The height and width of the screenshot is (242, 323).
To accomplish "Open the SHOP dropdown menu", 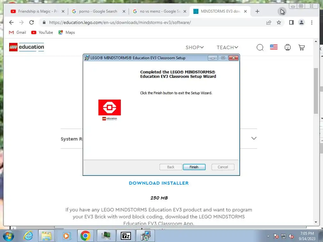I will pyautogui.click(x=194, y=48).
